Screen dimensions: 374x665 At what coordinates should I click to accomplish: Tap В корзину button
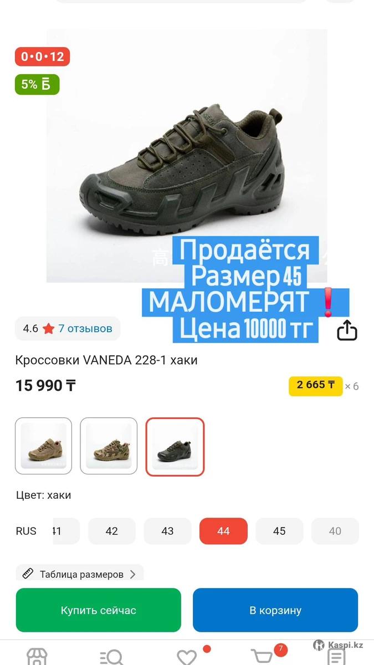(x=275, y=610)
